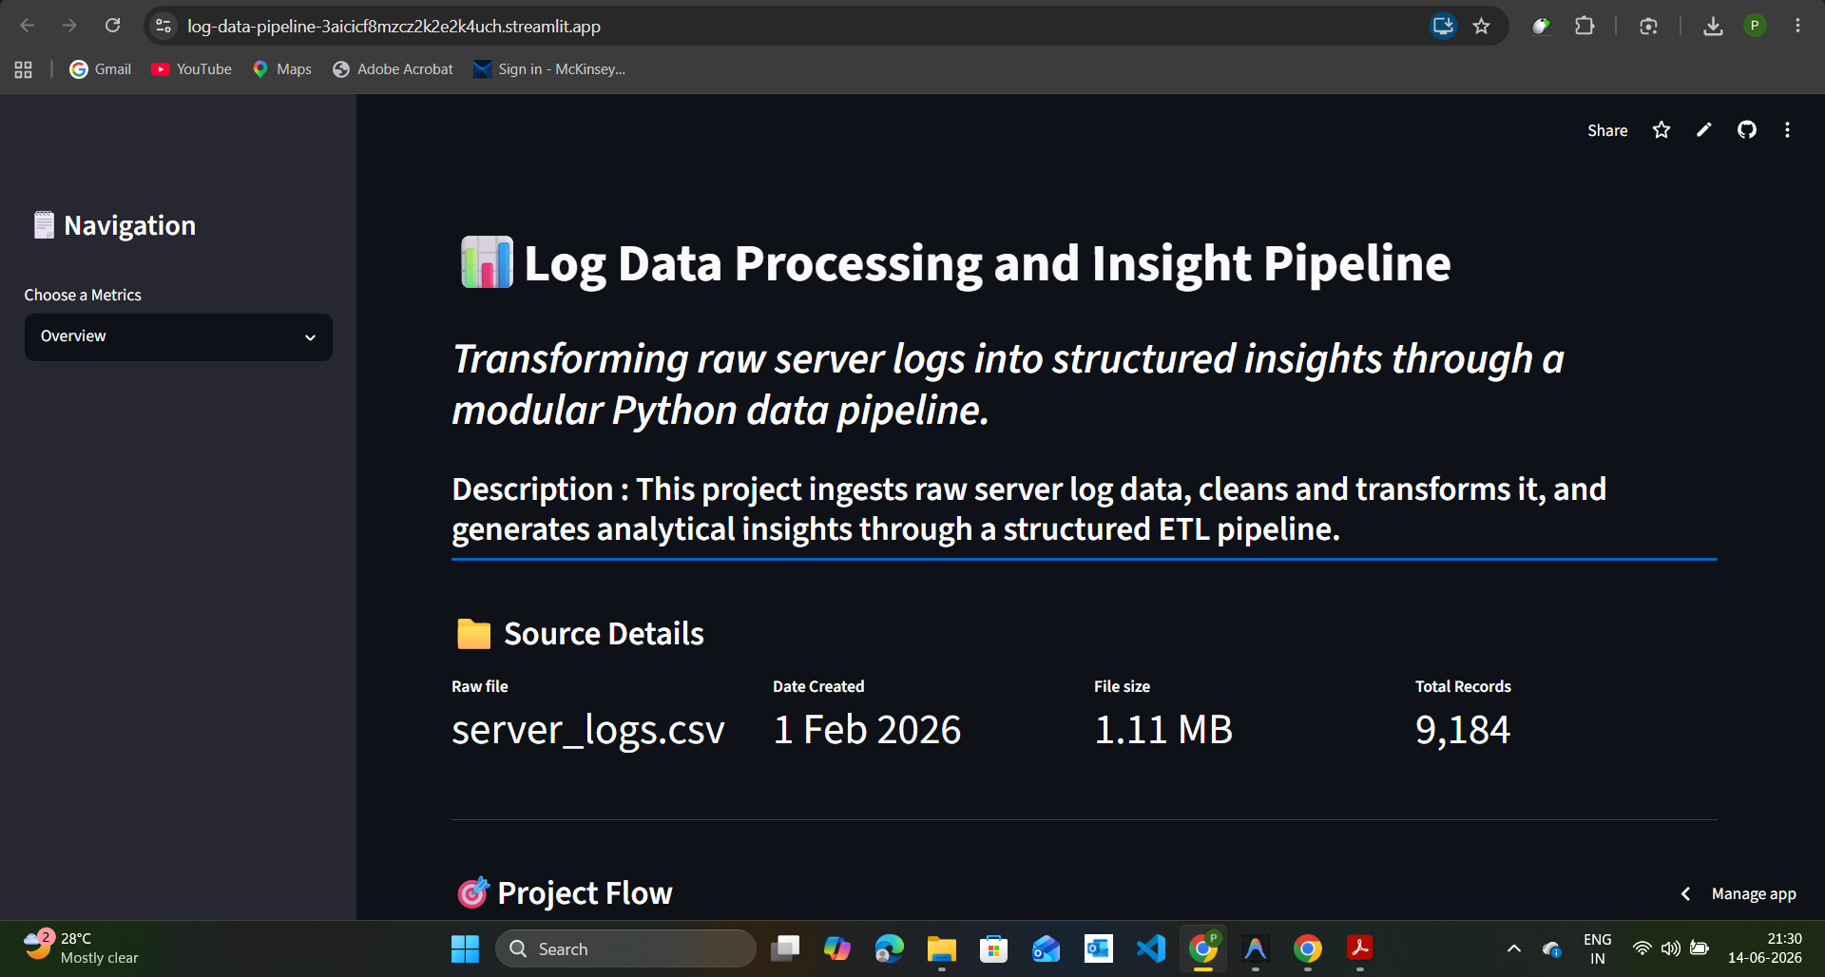Open the weather widget showing 28°C

(x=82, y=948)
